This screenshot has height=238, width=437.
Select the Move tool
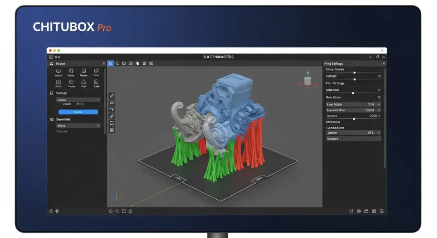coord(71,71)
